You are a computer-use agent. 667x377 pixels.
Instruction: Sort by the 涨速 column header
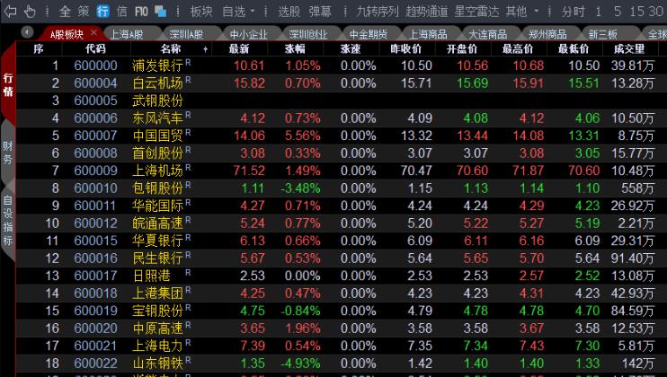pyautogui.click(x=351, y=48)
